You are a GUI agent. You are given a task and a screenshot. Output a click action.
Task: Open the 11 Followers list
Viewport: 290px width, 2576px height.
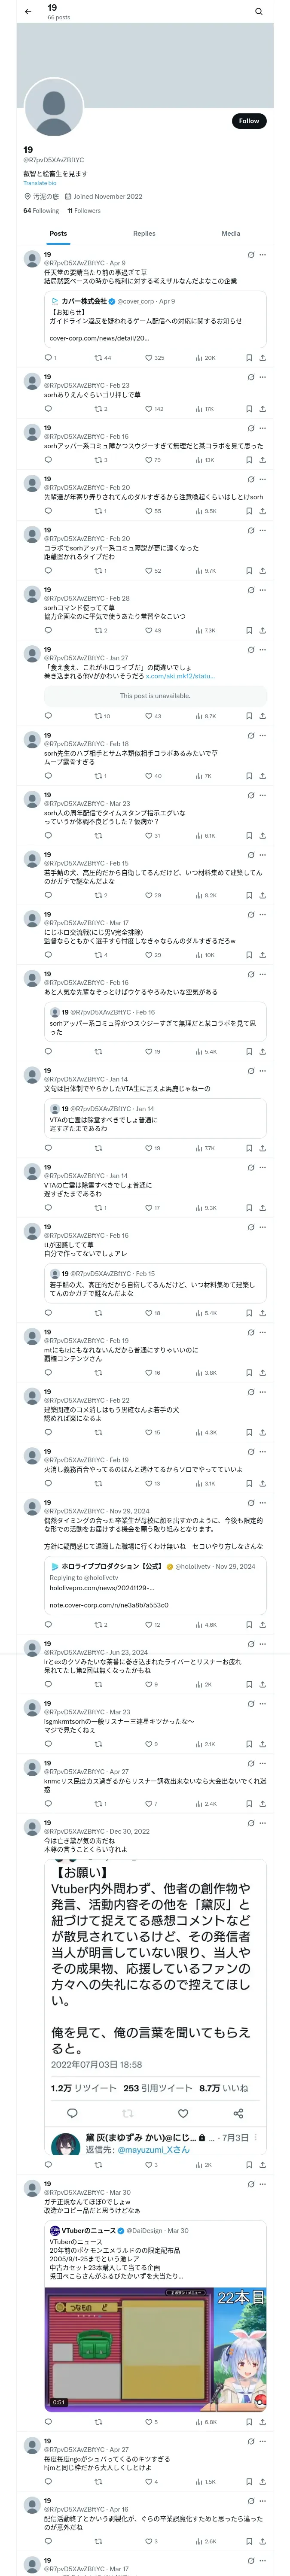(x=84, y=211)
